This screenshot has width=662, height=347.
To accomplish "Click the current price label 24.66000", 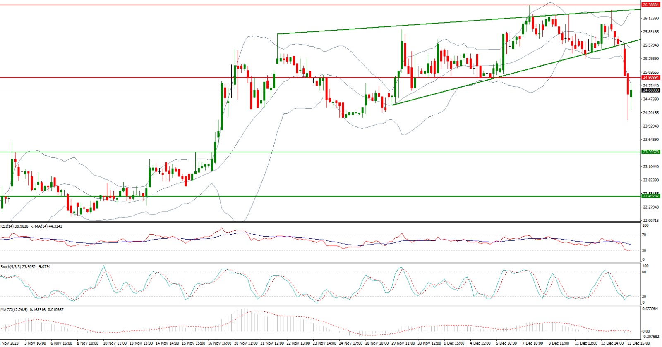I will click(x=650, y=90).
